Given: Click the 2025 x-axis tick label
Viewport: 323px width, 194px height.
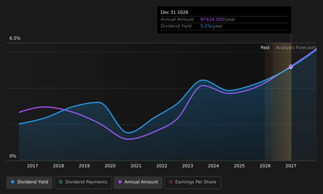Looking at the screenshot, I should pyautogui.click(x=239, y=166).
